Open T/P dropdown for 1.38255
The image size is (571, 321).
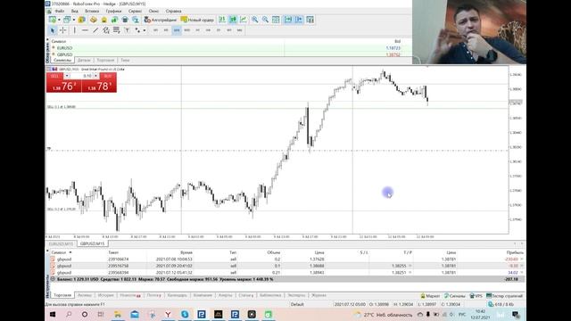pyautogui.click(x=410, y=266)
